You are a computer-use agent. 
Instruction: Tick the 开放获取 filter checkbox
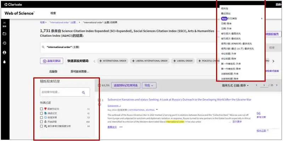41,122
